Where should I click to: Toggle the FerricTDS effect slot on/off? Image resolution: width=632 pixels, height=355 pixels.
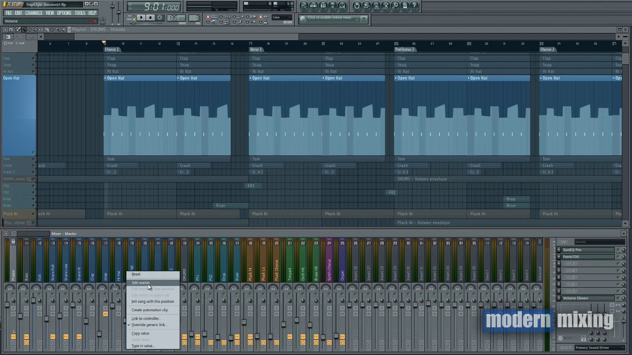pos(618,257)
